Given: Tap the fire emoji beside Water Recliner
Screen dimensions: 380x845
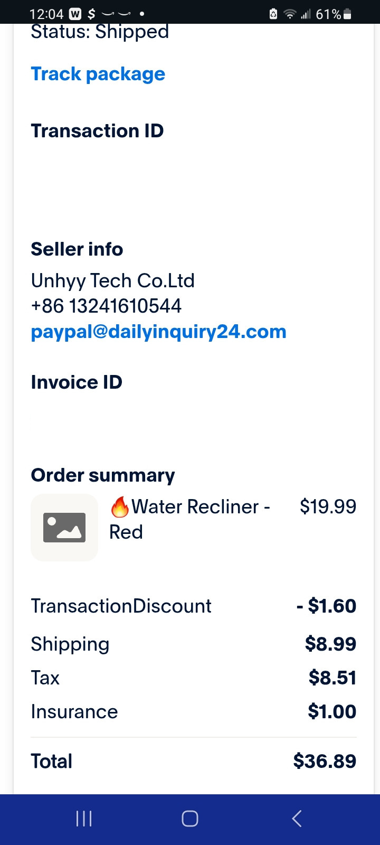Looking at the screenshot, I should pyautogui.click(x=120, y=508).
